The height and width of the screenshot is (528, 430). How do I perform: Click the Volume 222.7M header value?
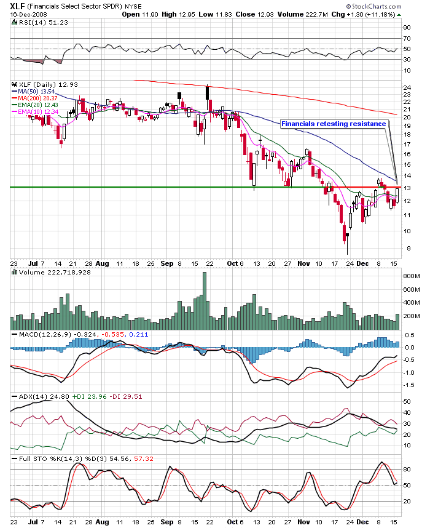pos(303,14)
